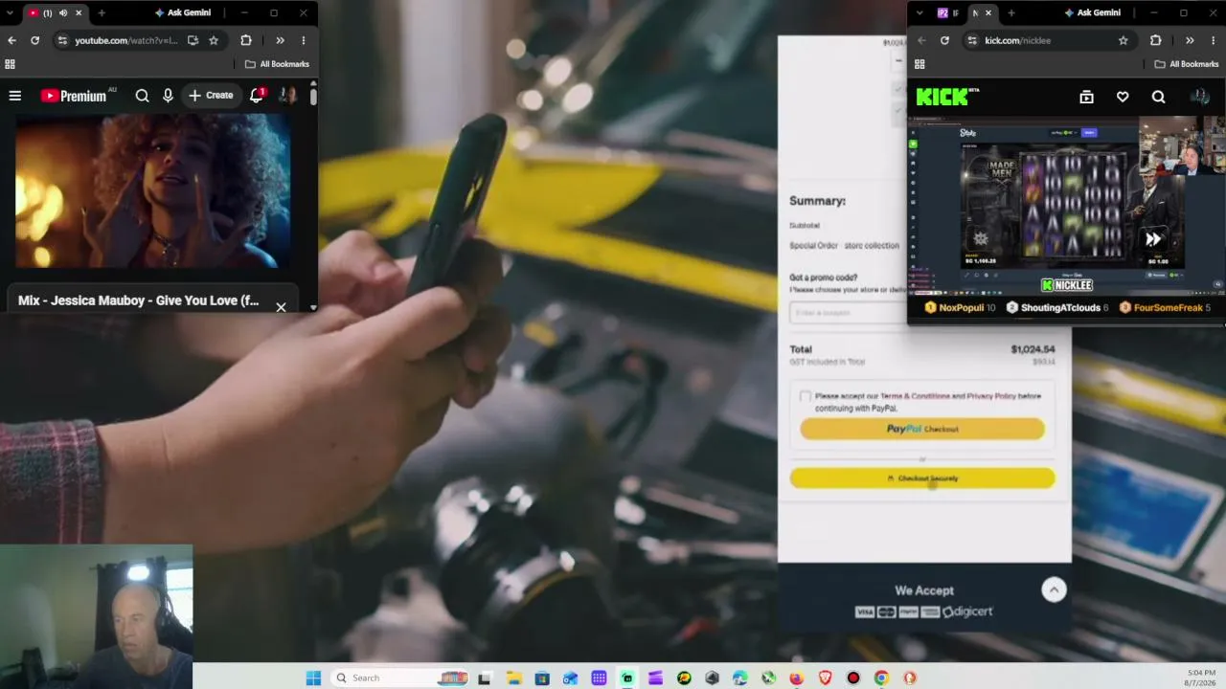Image resolution: width=1226 pixels, height=689 pixels.
Task: Tick the Terms & Conditions acceptance checkbox
Action: (x=805, y=396)
